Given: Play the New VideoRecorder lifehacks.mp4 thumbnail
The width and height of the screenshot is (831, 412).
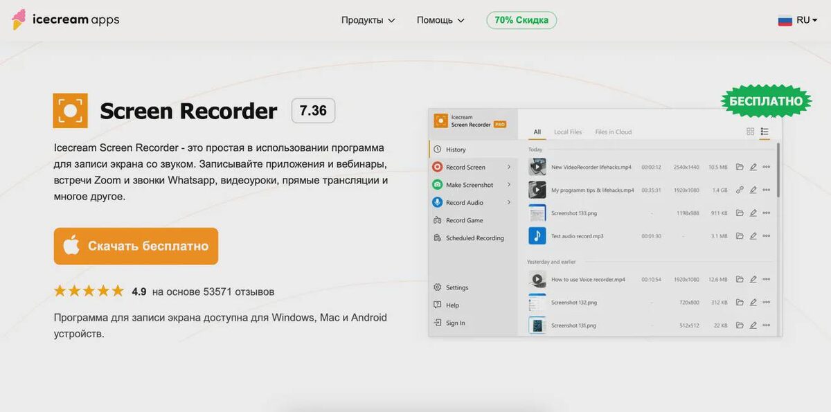Looking at the screenshot, I should (537, 166).
